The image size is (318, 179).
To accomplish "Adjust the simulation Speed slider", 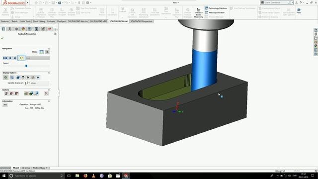I will click(26, 66).
